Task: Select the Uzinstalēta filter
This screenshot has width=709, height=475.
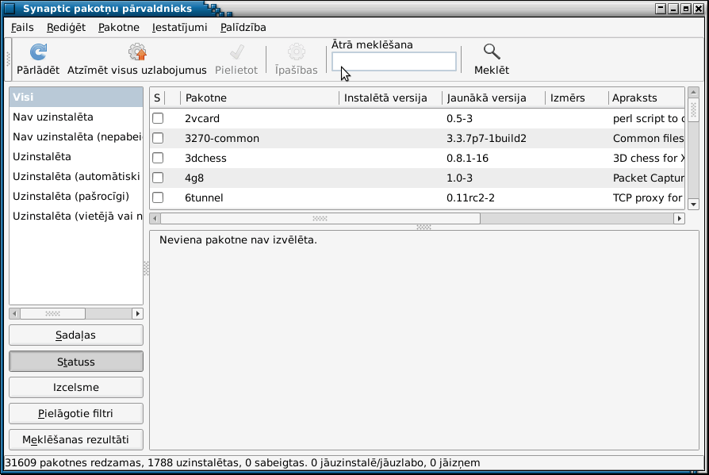Action: tap(76, 157)
